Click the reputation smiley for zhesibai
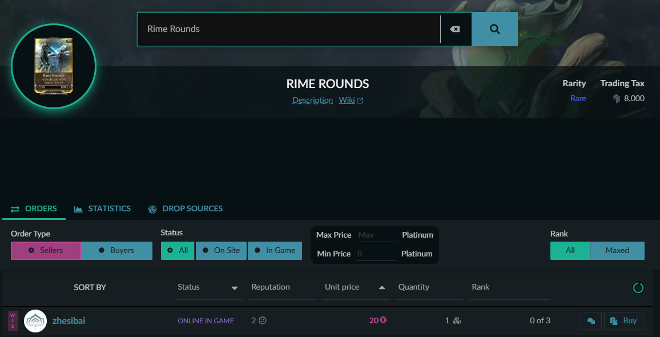This screenshot has height=337, width=660. point(262,320)
